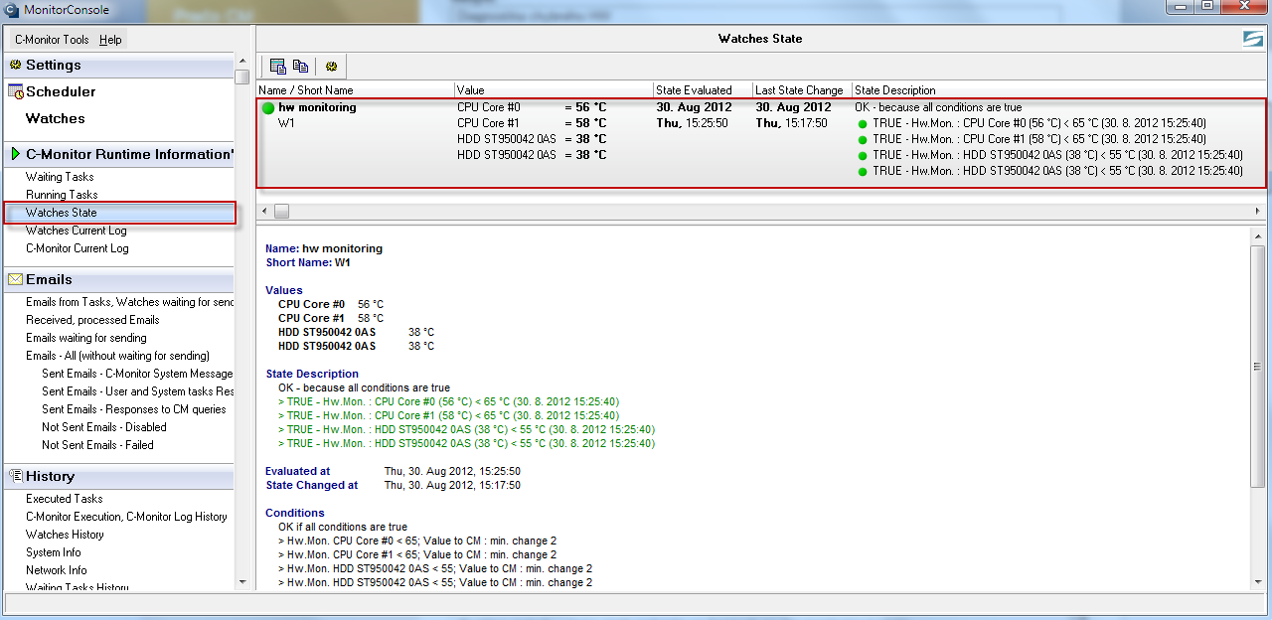
Task: Click the yellow gear settings toolbar icon
Action: [331, 67]
